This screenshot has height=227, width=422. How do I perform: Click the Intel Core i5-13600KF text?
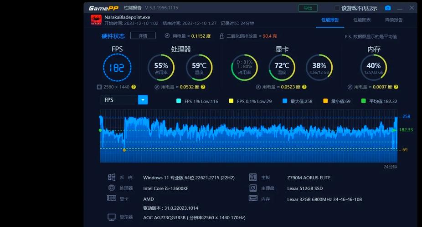click(x=165, y=188)
